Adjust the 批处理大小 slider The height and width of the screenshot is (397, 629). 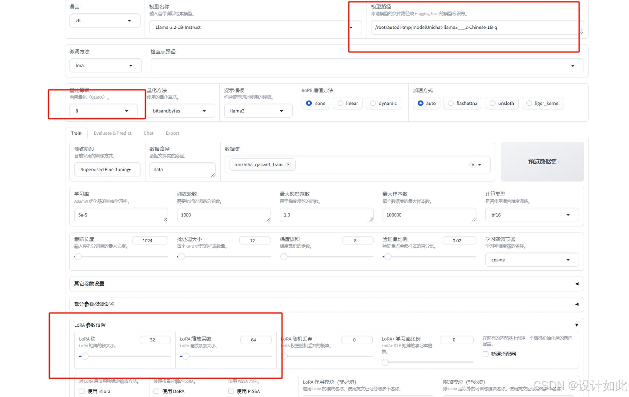click(224, 257)
